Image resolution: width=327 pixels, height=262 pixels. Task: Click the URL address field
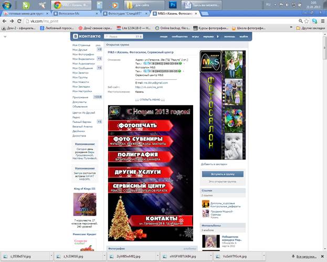tap(162, 21)
